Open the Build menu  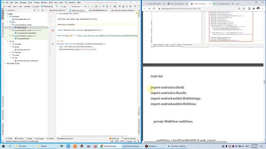(51, 2)
